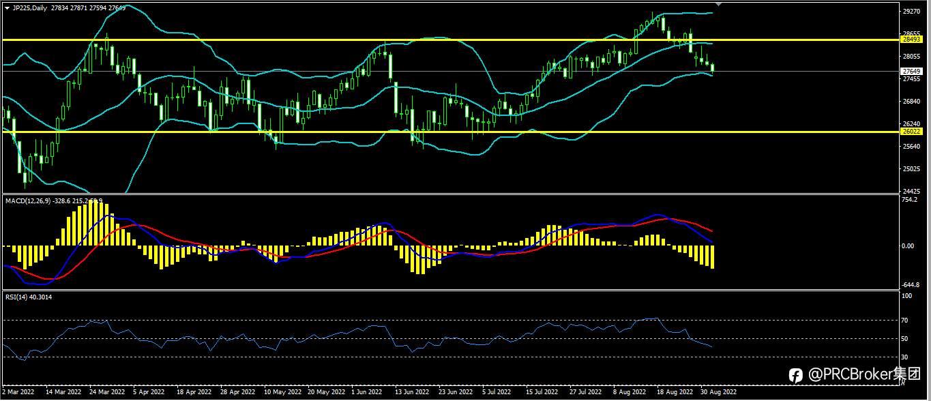Click the 5 Apr 2022 date label
The height and width of the screenshot is (401, 931).
[x=149, y=392]
